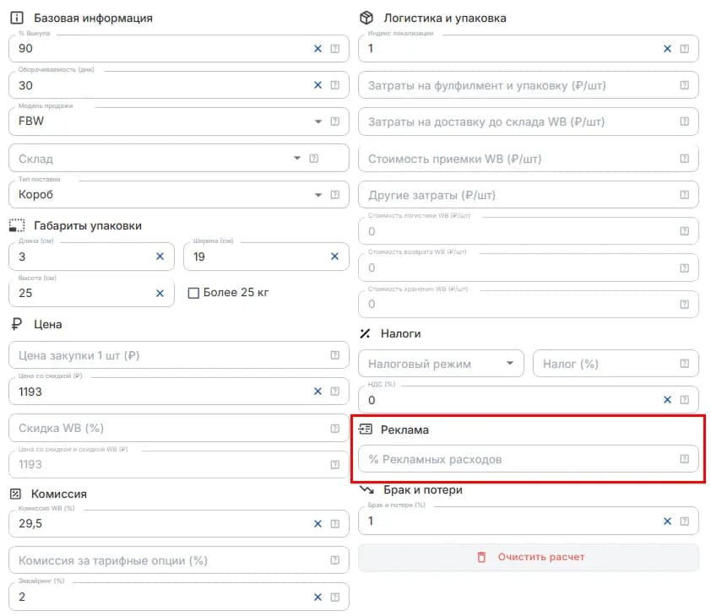711x616 pixels.
Task: Open help icon for Налог (%) field
Action: point(685,364)
